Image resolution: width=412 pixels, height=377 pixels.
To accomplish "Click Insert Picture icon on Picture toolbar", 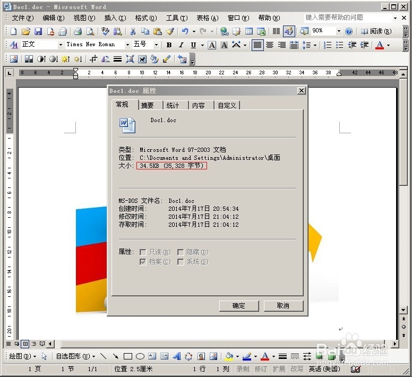I will [x=14, y=59].
